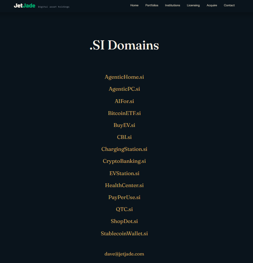Click the .SI Domains heading
Viewport: 253px width, 263px height.
pos(124,45)
